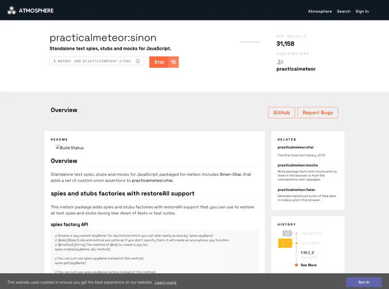Click the yellow star history marker
Screen dimensions: 389x289
click(x=296, y=243)
